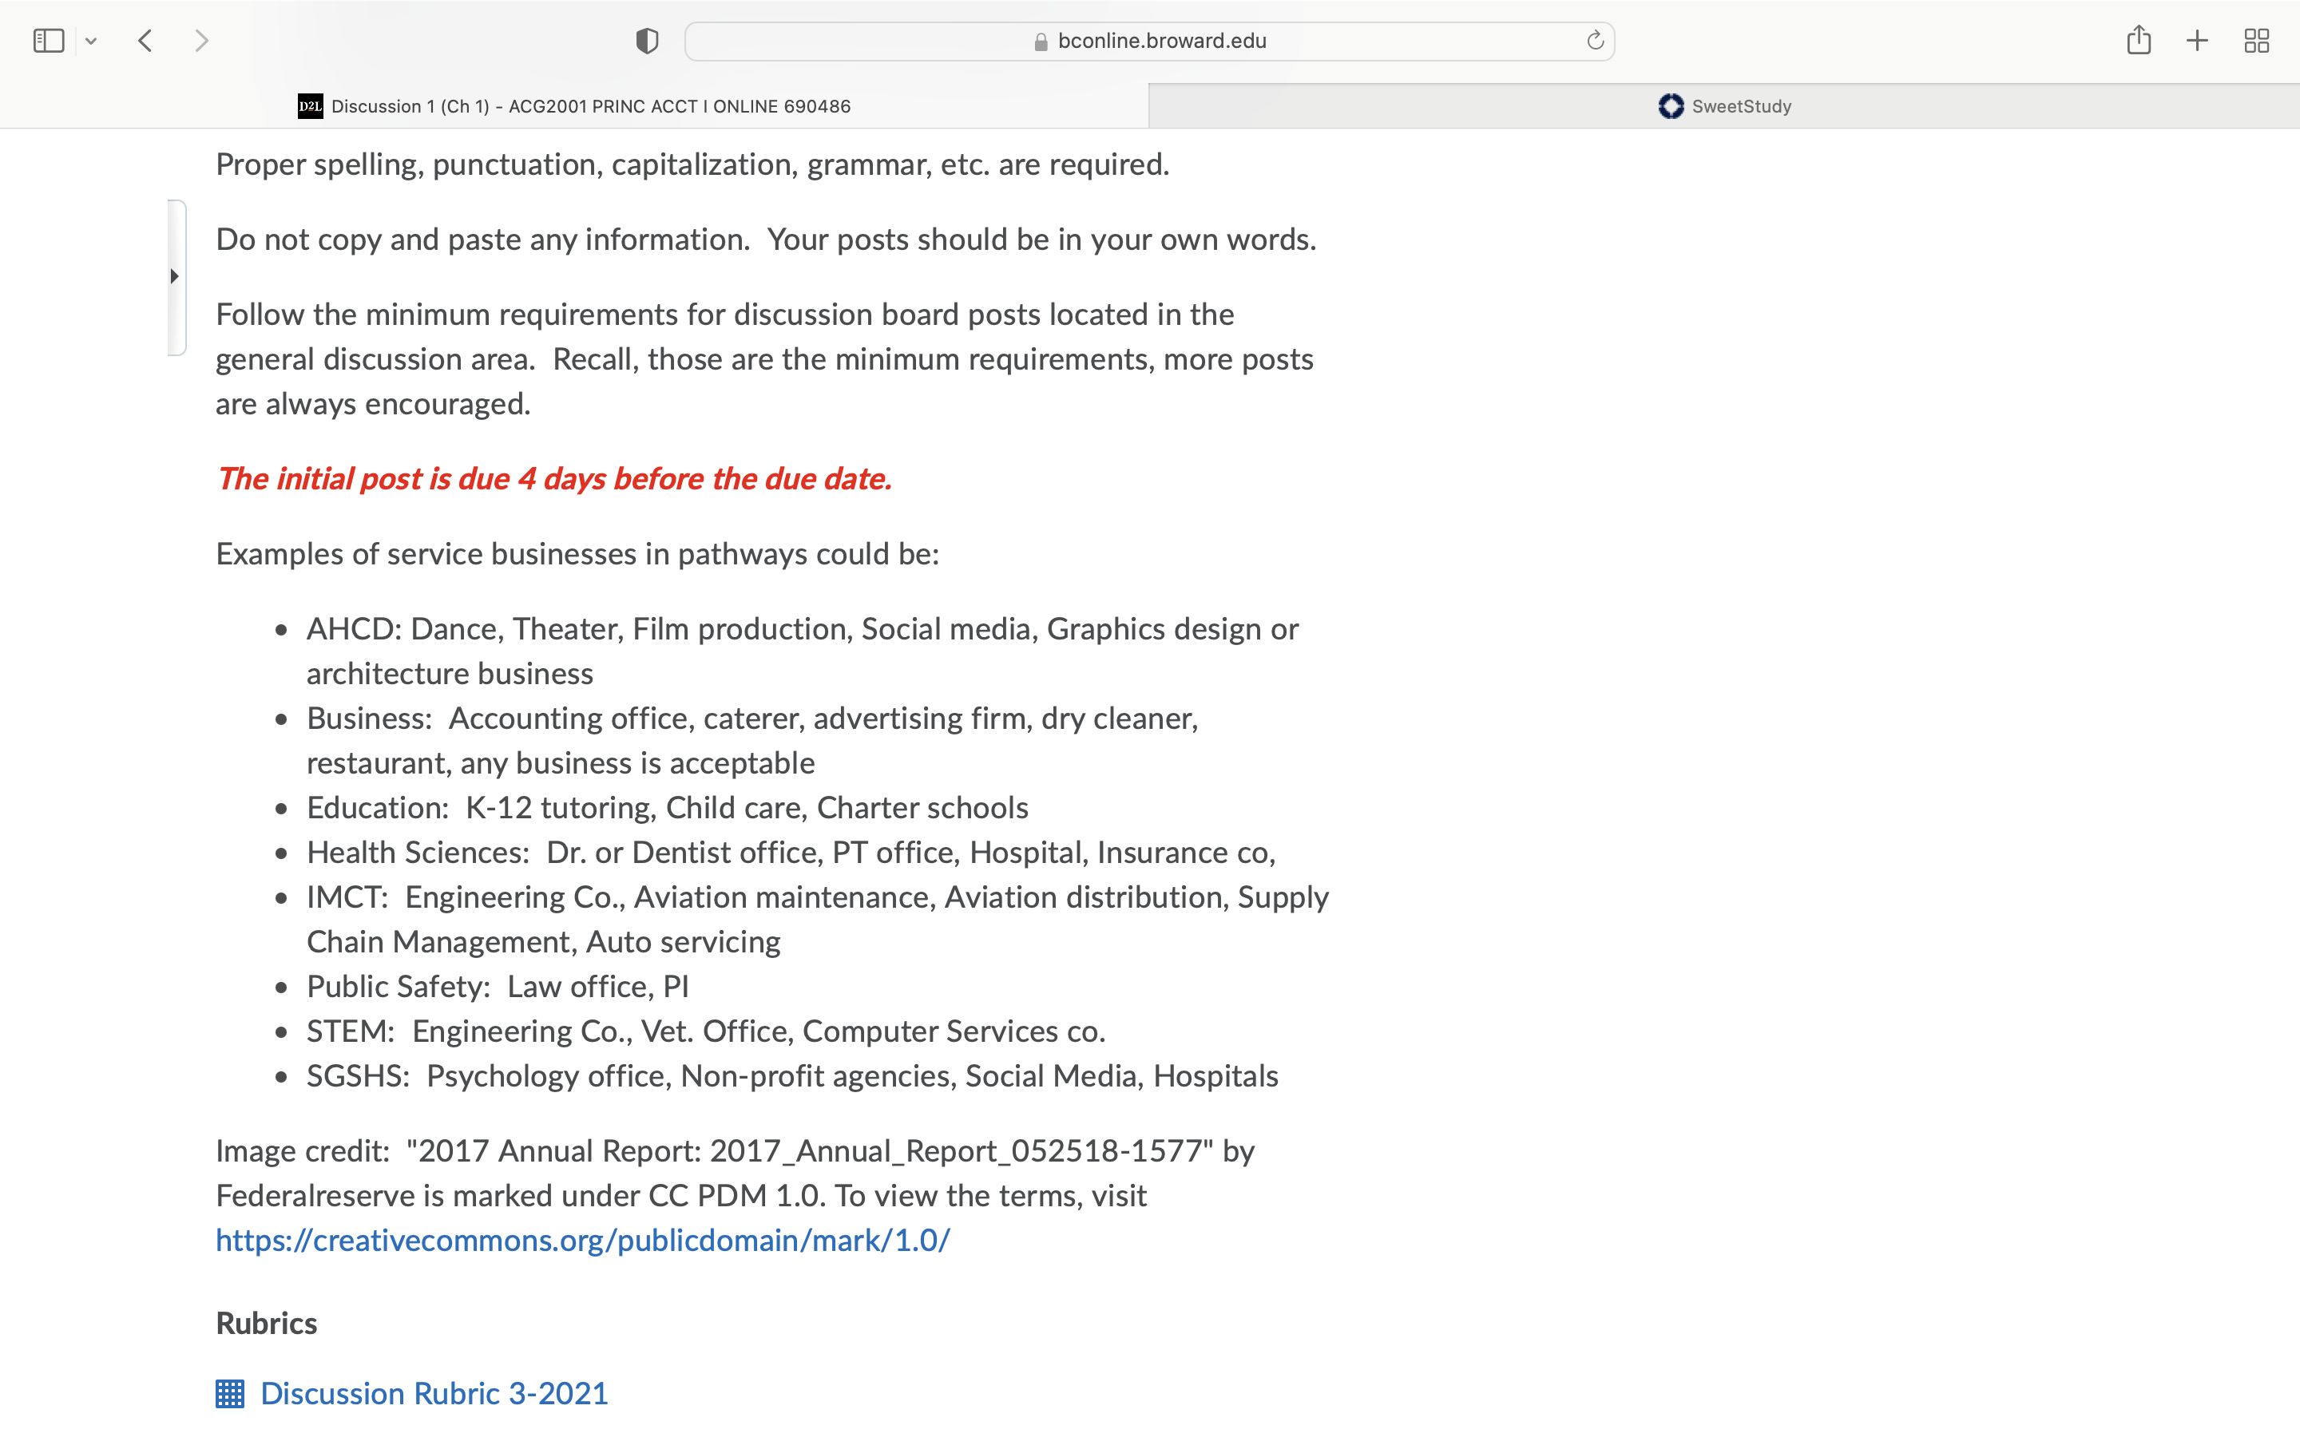Viewport: 2300px width, 1437px height.
Task: Open the privacy report shield icon
Action: 647,41
